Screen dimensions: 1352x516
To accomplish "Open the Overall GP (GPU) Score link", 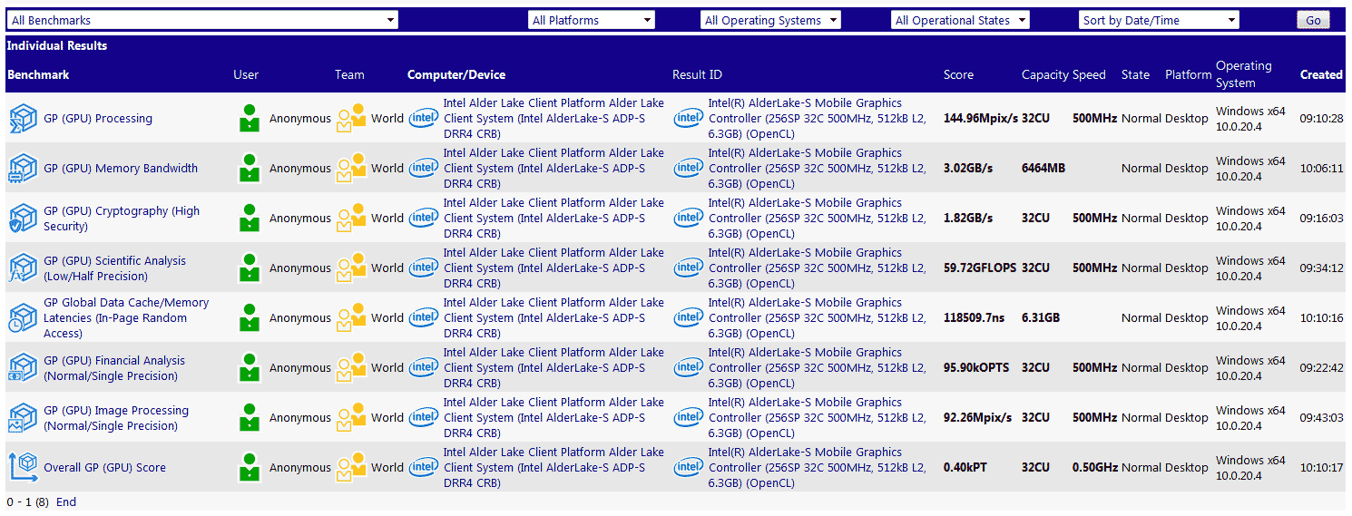I will [105, 467].
